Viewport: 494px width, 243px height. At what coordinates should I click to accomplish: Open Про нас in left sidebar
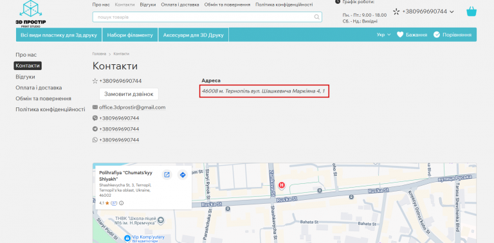pyautogui.click(x=26, y=55)
